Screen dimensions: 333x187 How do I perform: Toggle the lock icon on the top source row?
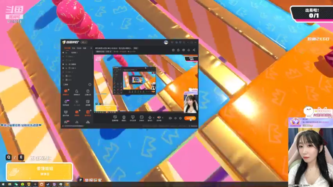click(67, 53)
